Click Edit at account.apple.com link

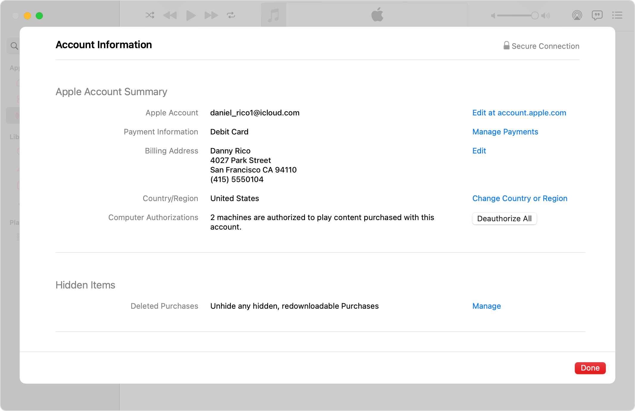pos(519,113)
